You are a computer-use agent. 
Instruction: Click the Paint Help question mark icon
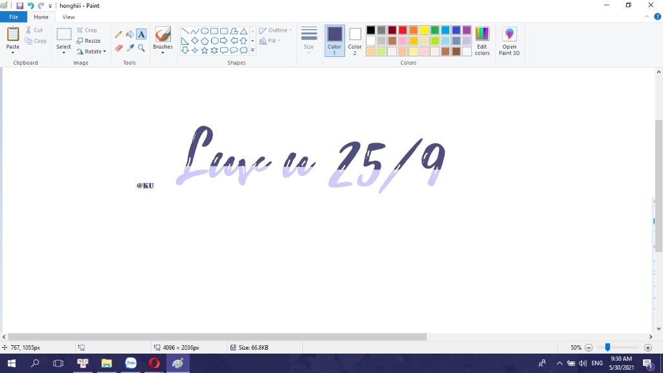(x=658, y=17)
